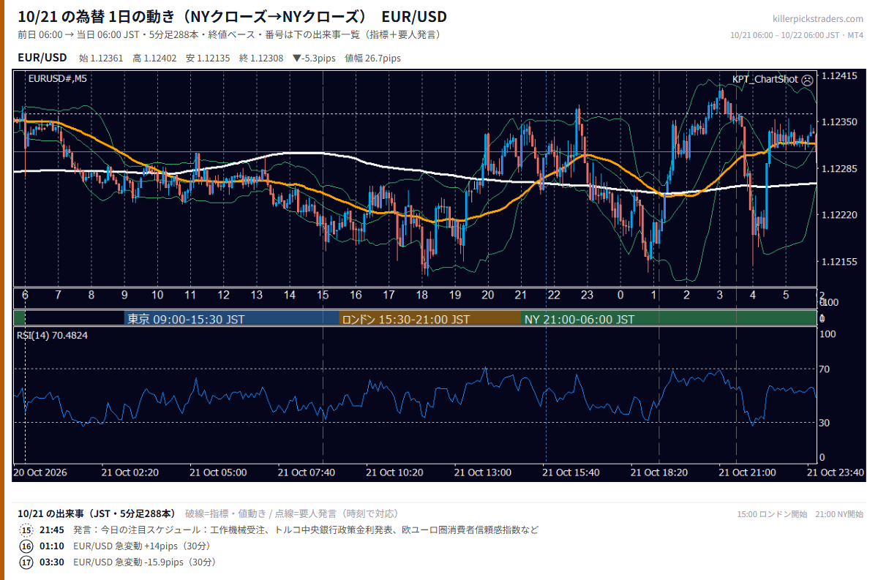
Task: Click the 21:45 event time
Action: [52, 530]
